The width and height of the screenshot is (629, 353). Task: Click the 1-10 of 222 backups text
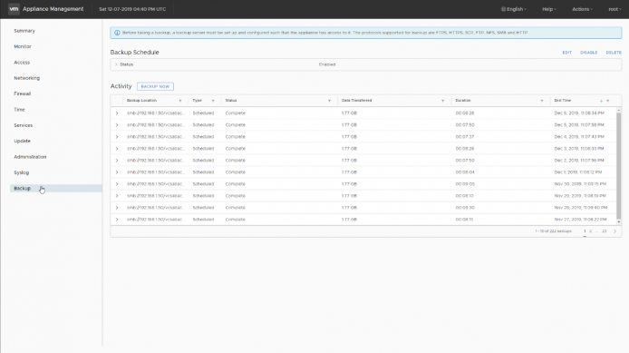(x=553, y=231)
